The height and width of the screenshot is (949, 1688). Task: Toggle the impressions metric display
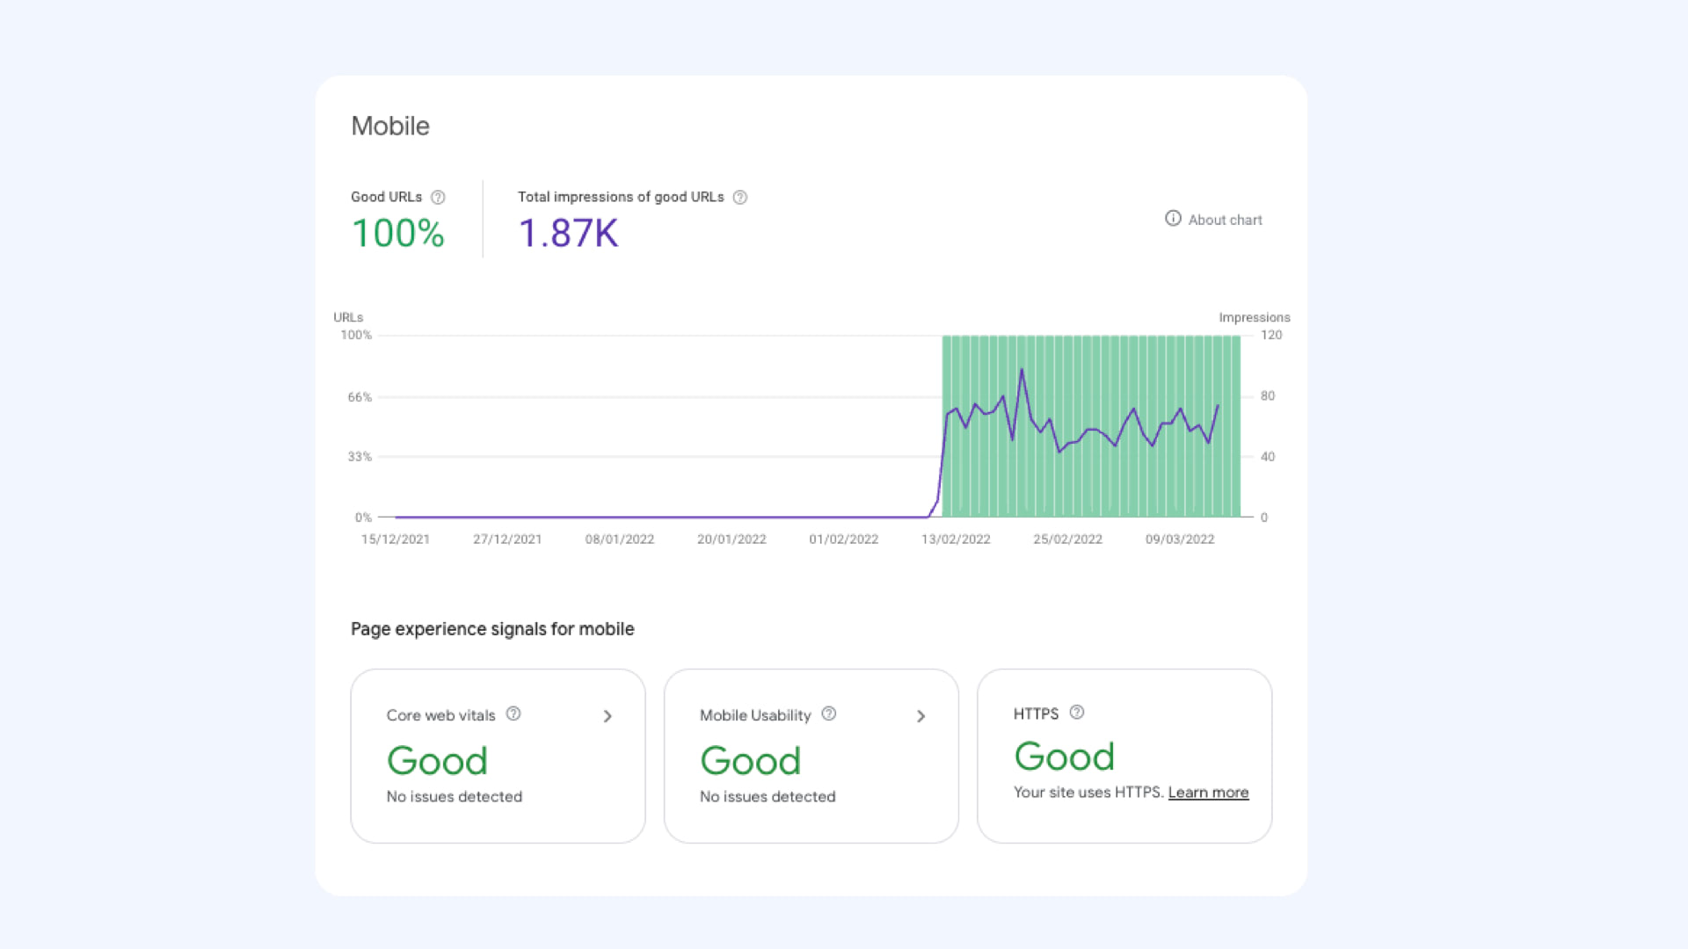coord(568,233)
